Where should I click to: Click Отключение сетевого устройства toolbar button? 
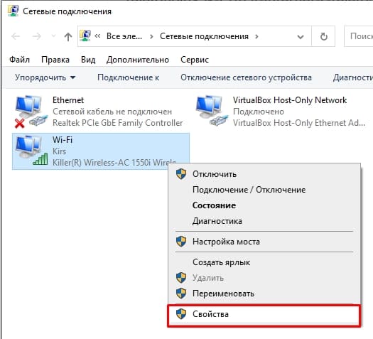[246, 77]
